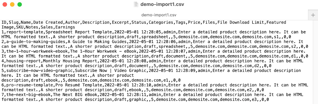
Task: Place cursor on "File Download Limit" header
Action: click(241, 22)
